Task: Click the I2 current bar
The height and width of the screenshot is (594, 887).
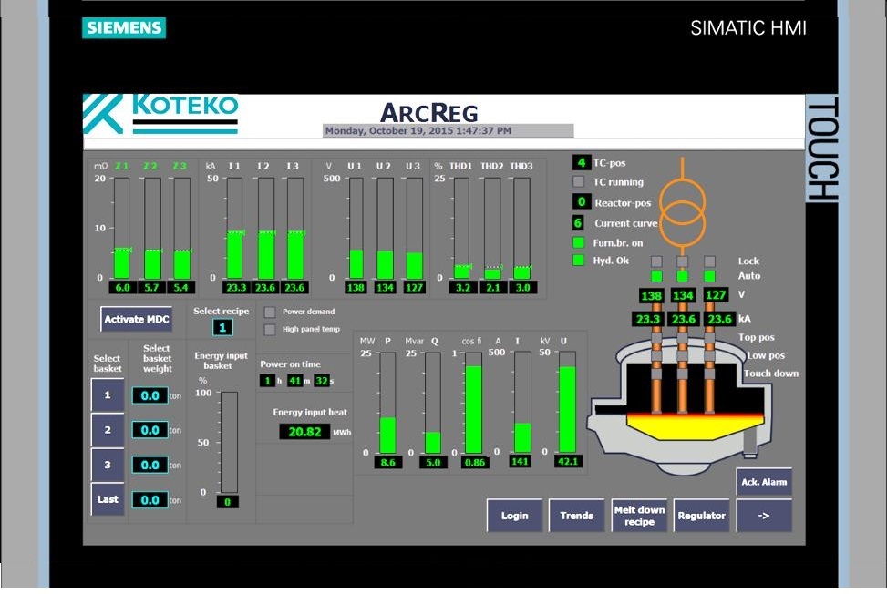Action: point(266,229)
